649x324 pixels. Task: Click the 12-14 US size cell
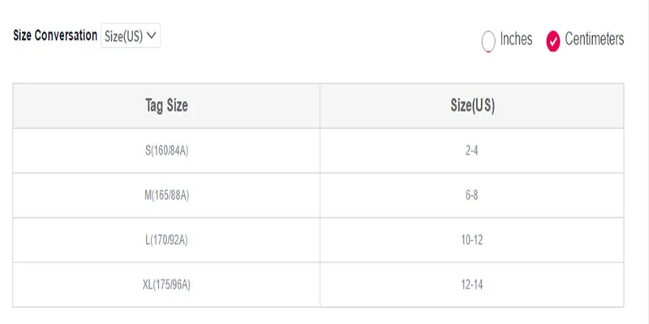(x=472, y=285)
